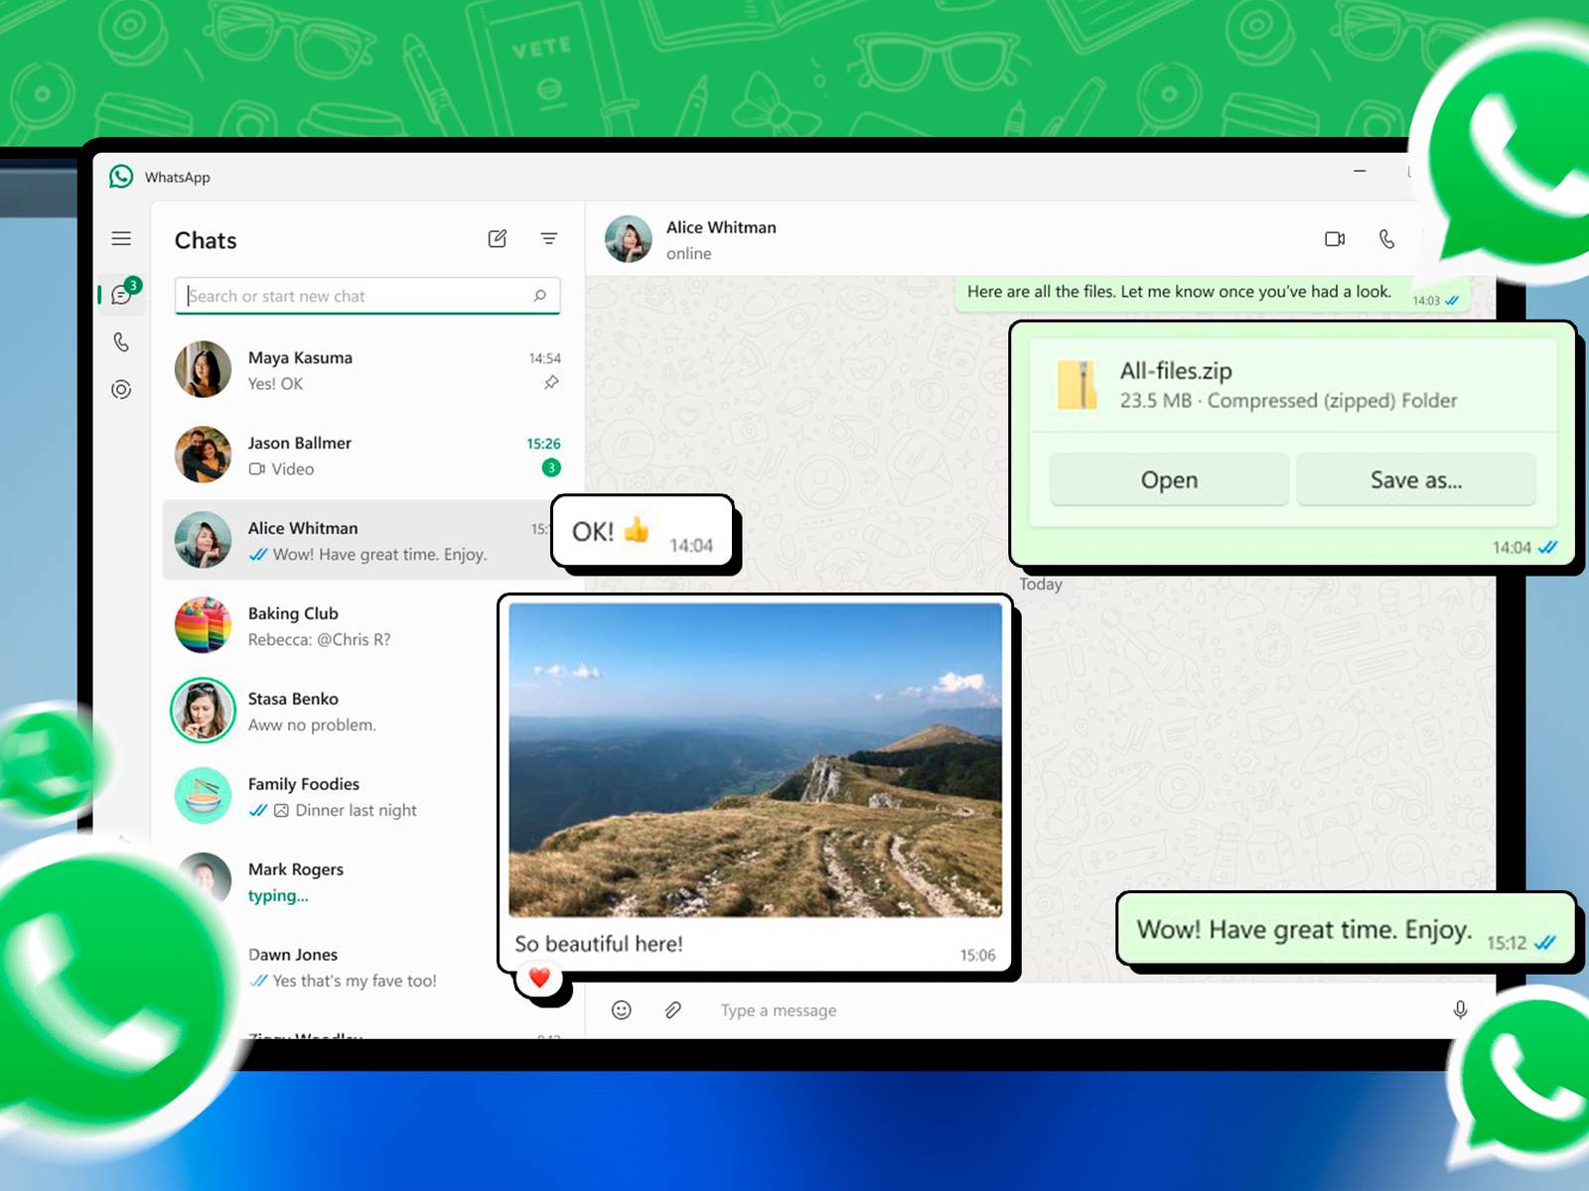
Task: Open the emoji picker
Action: (622, 1010)
